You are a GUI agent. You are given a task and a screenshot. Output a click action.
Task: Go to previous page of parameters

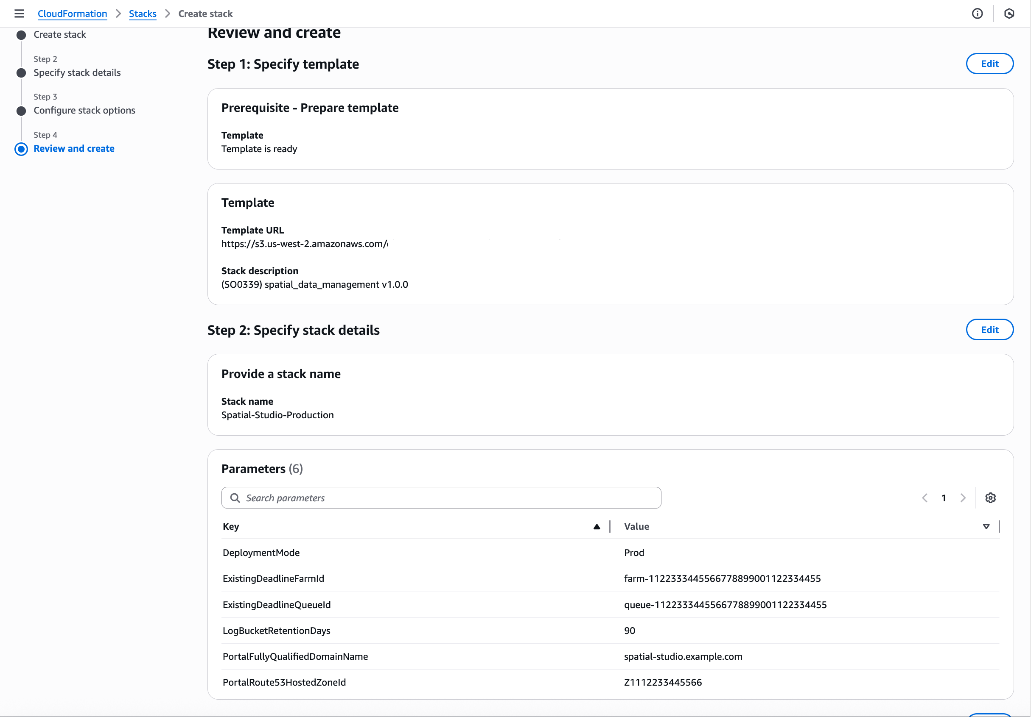[925, 498]
